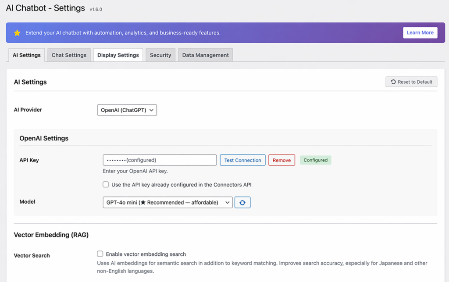
Task: Check the Connectors API key checkbox
Action: [x=106, y=184]
